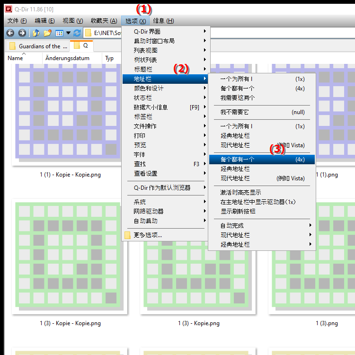Expand the 树状列表 submenu

(x=166, y=60)
